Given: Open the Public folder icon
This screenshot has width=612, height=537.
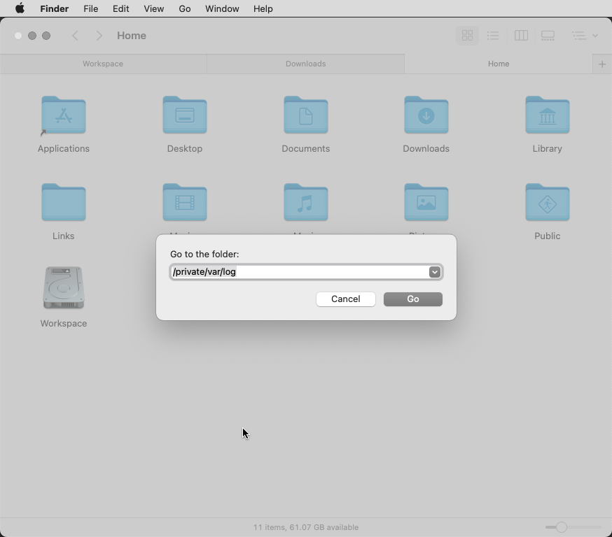Looking at the screenshot, I should click(547, 202).
